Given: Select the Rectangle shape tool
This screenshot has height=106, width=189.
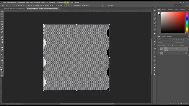Looking at the screenshot, I should coord(2,58).
